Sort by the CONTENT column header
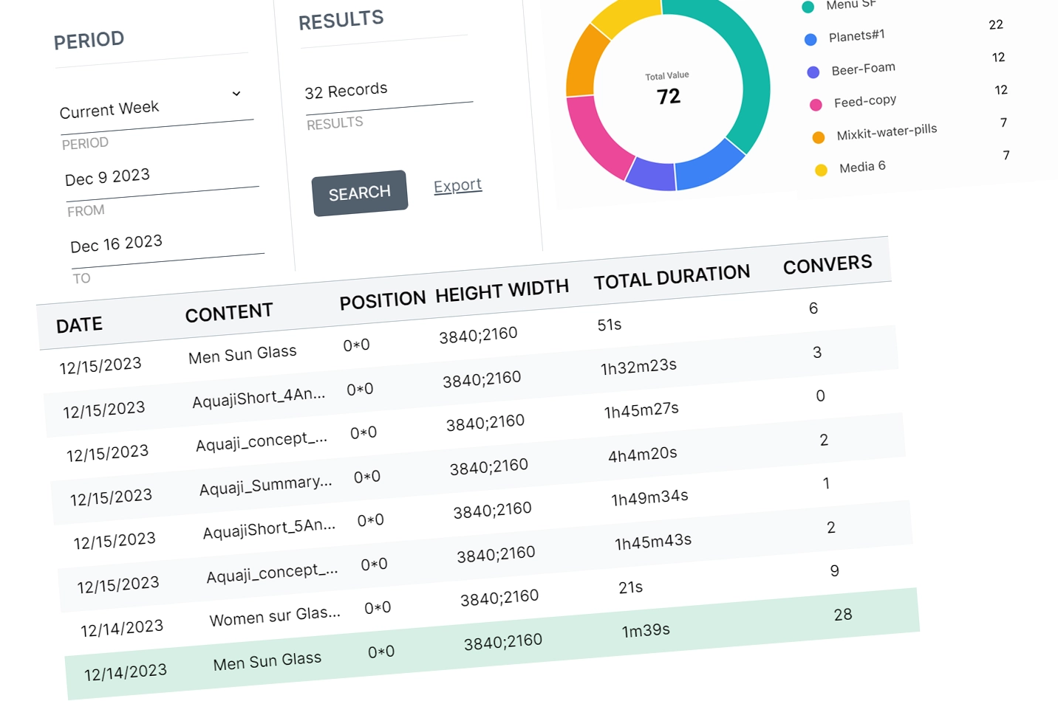Screen dimensions: 1058x701 click(x=229, y=313)
